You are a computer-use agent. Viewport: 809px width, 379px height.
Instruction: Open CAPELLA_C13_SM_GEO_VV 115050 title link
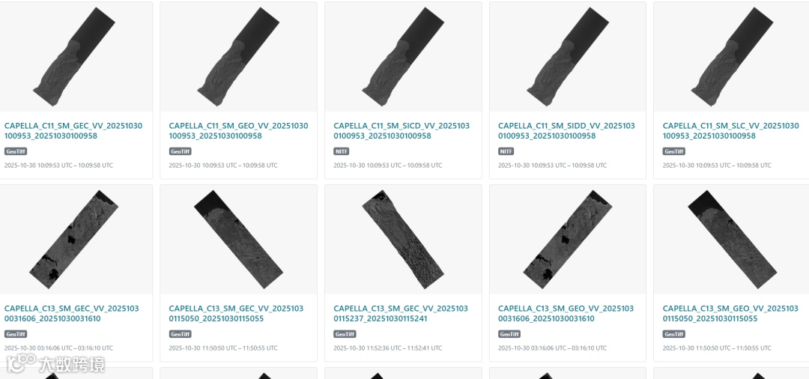(730, 314)
